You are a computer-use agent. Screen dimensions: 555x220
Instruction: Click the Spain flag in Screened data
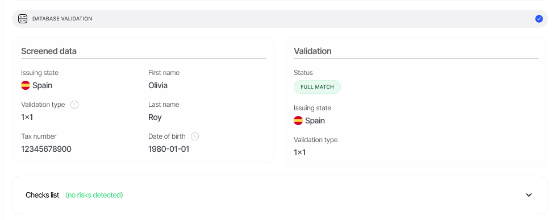pos(26,85)
